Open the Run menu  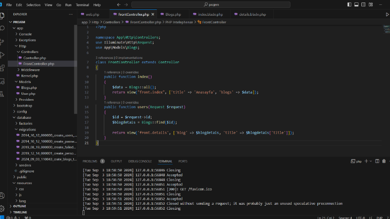(x=68, y=5)
